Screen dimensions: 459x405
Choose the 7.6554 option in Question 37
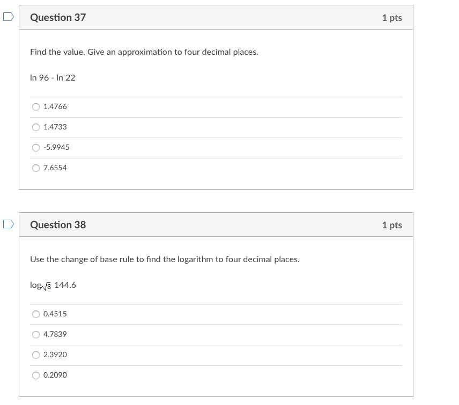[x=35, y=168]
